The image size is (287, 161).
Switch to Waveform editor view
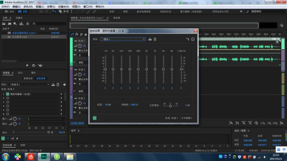coord(9,12)
